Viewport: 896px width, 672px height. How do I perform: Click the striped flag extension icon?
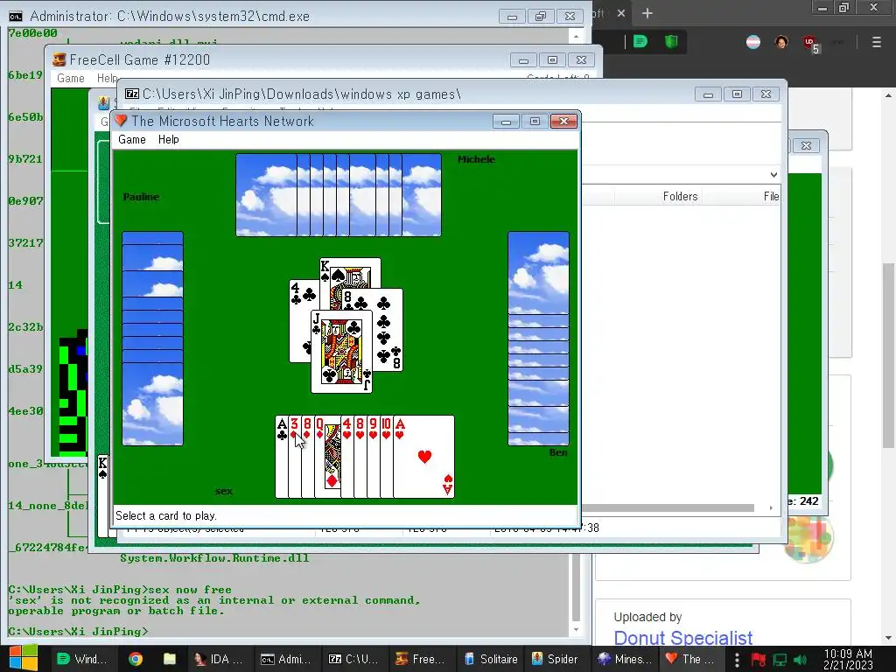tap(753, 42)
